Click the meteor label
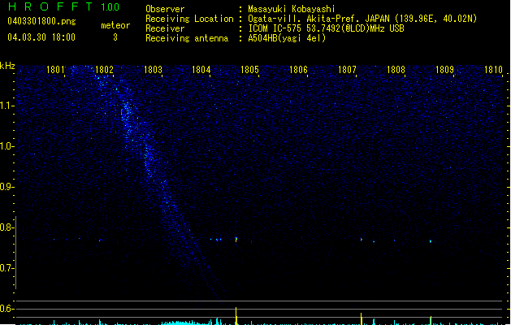 (x=115, y=25)
